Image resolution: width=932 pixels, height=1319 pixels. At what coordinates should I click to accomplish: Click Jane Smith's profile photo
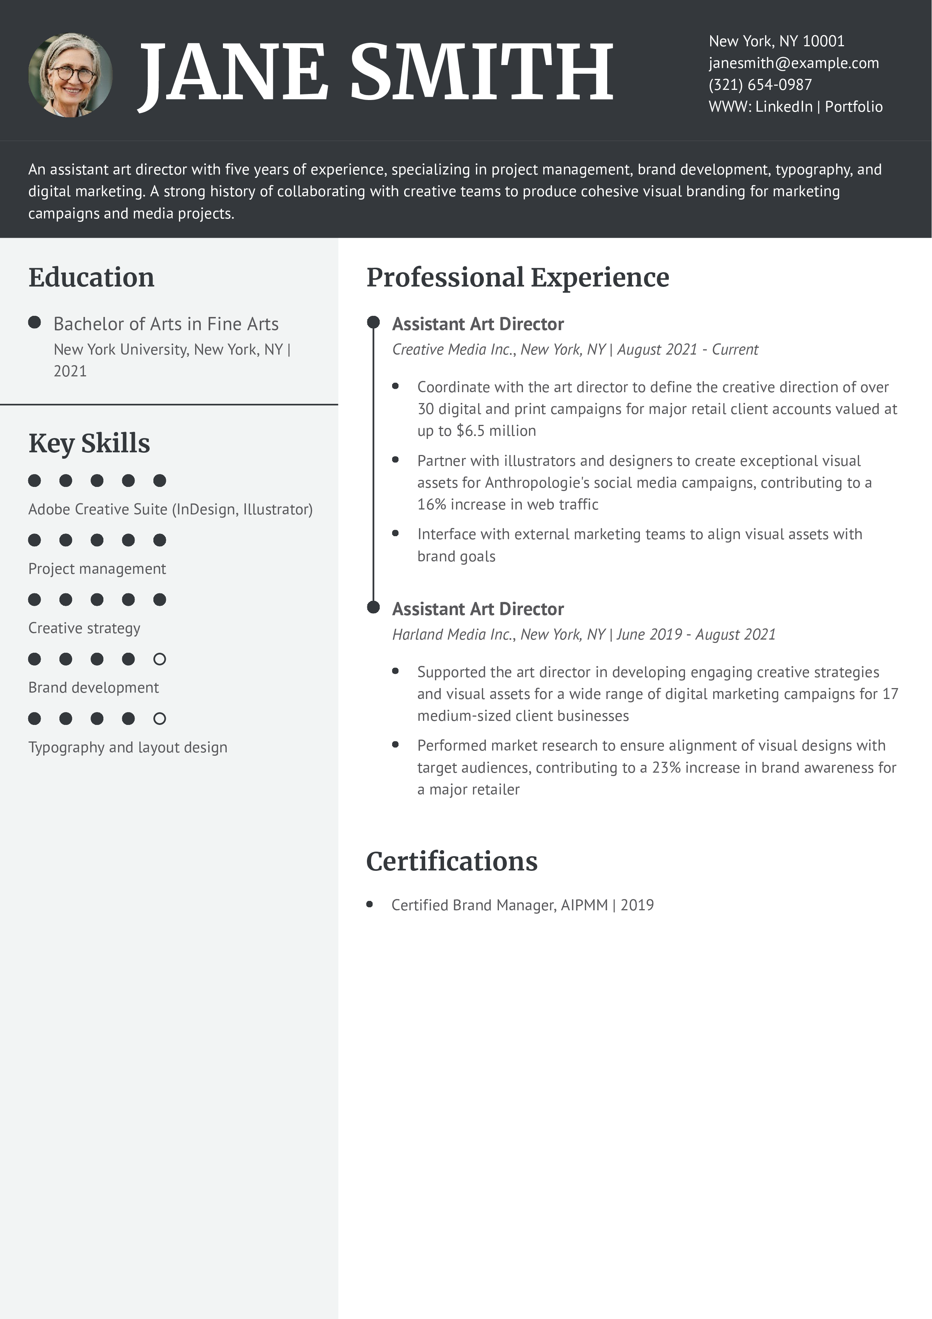[x=71, y=75]
